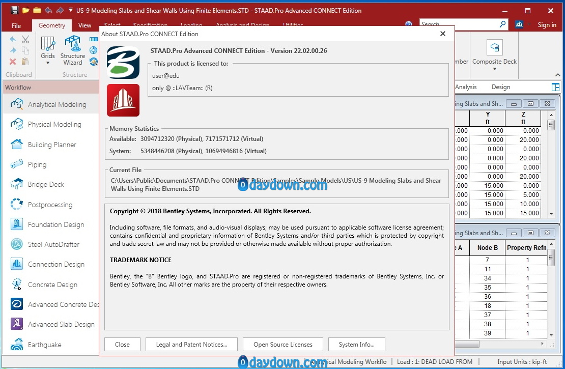
Task: Click the Sign in link
Action: [x=547, y=24]
